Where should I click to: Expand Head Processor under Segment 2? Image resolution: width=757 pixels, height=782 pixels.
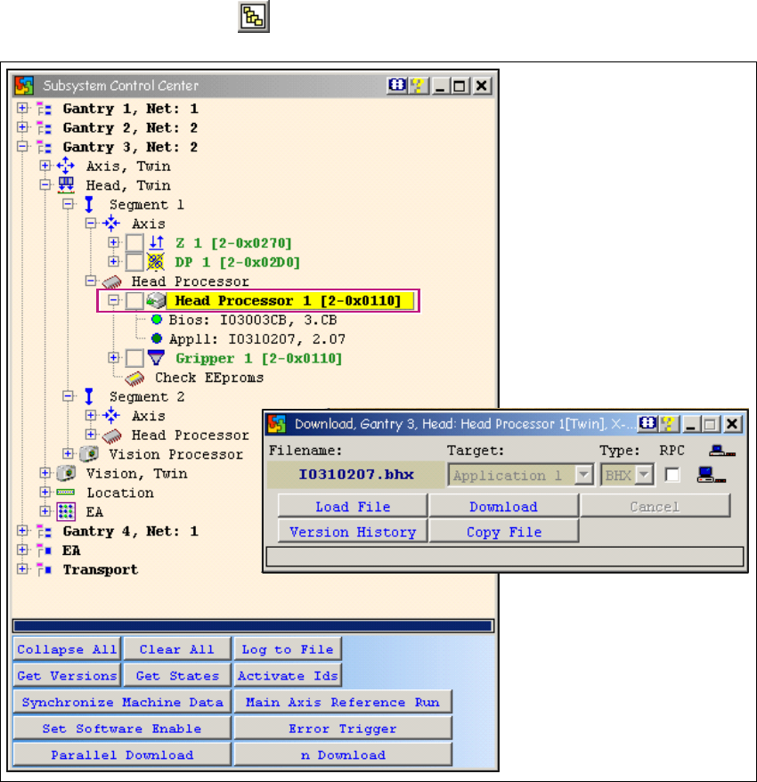(x=91, y=435)
